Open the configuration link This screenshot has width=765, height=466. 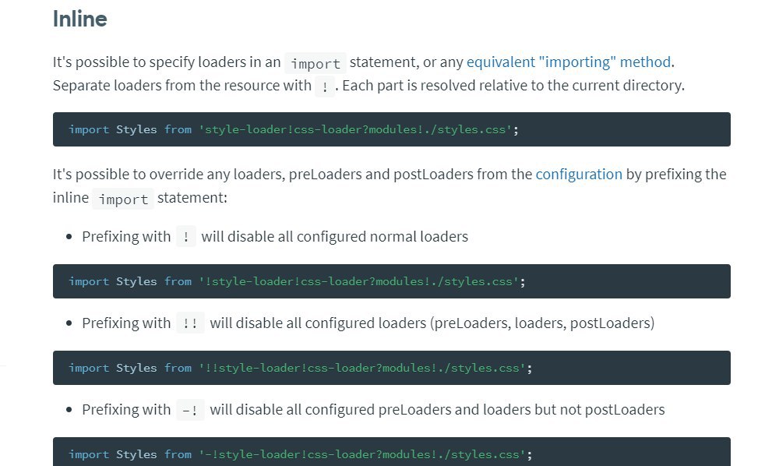[579, 175]
